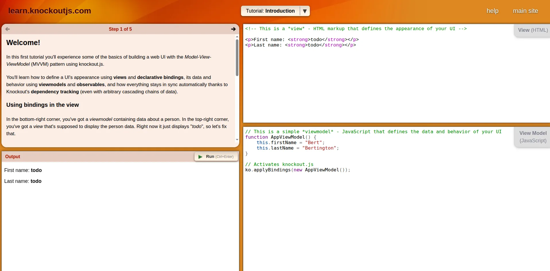Viewport: 550px width, 271px height.
Task: Open the help page
Action: pos(492,11)
